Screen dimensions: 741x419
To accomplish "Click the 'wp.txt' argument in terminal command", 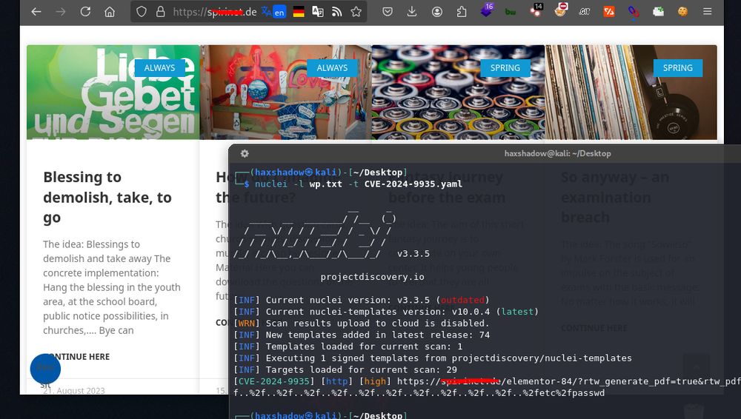I will (325, 184).
